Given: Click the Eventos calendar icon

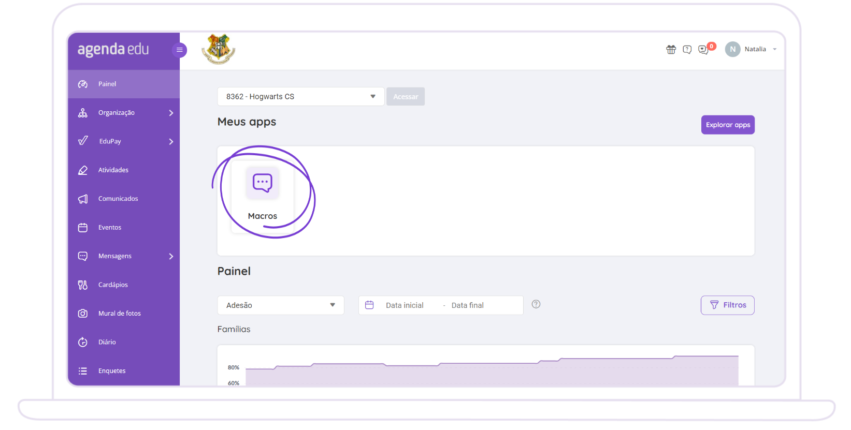Looking at the screenshot, I should 83,228.
